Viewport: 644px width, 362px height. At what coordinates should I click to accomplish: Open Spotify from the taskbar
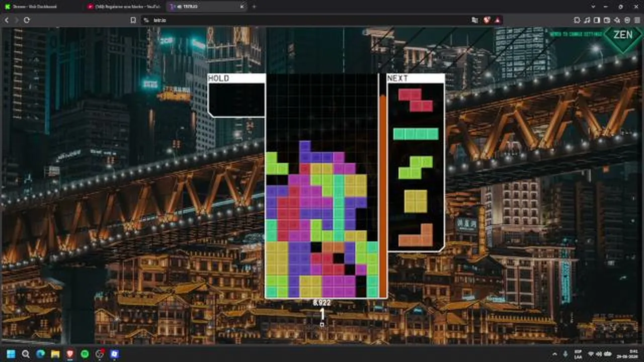click(85, 354)
